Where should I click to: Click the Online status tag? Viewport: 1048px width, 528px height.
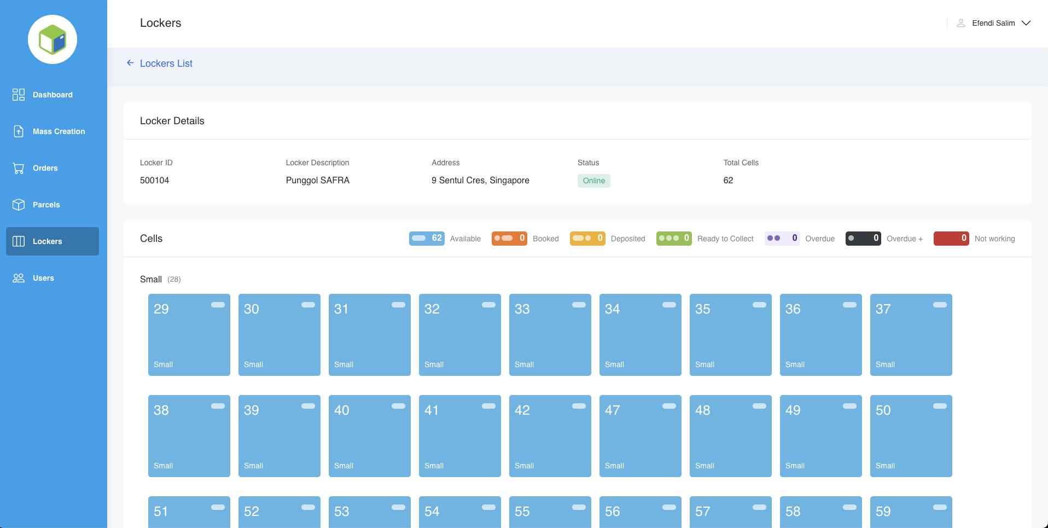click(594, 181)
